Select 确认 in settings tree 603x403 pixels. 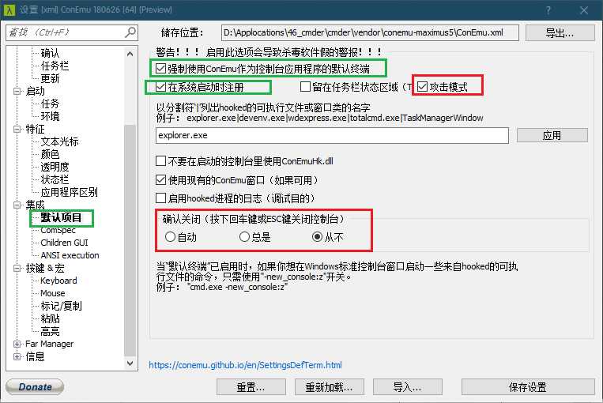pyautogui.click(x=50, y=53)
